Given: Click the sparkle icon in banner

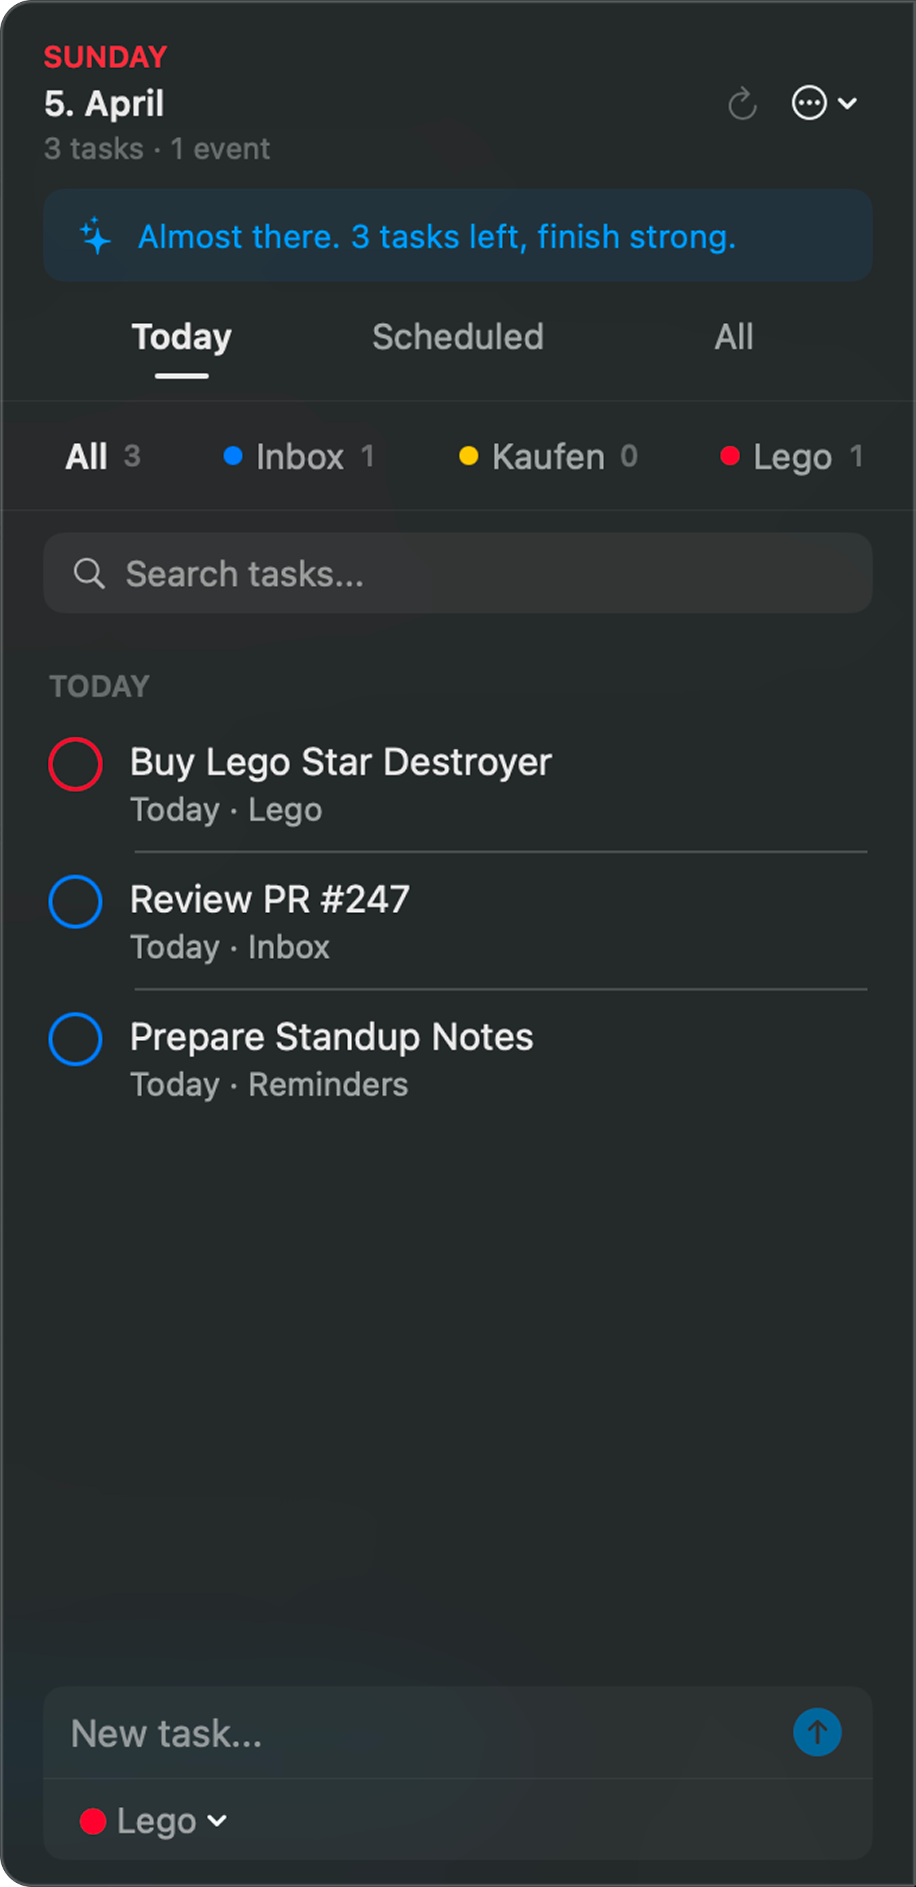Looking at the screenshot, I should [x=95, y=237].
